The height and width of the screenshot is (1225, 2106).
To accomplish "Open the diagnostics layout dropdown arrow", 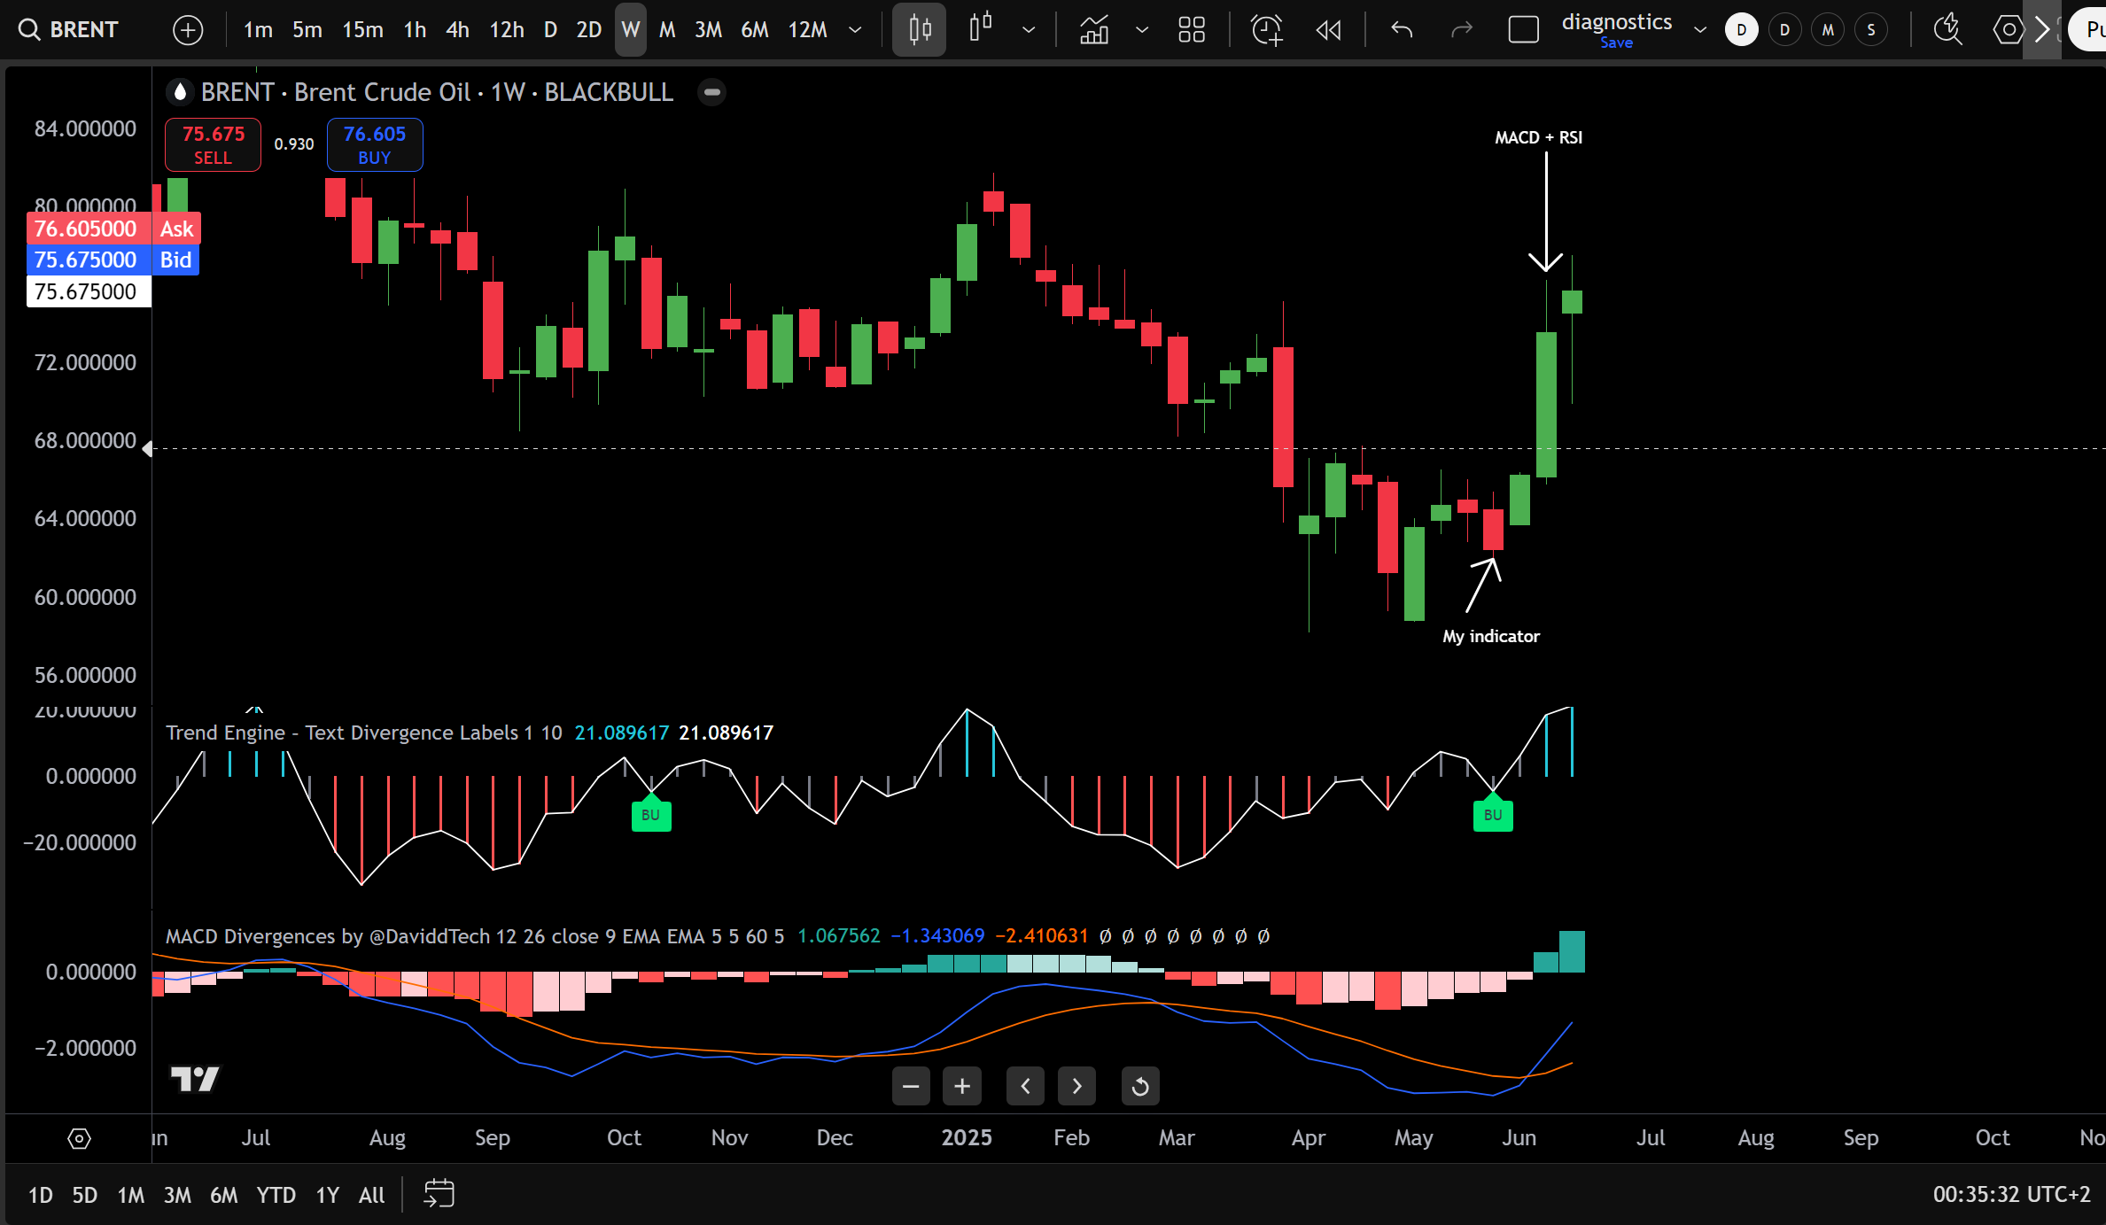I will tap(1699, 30).
